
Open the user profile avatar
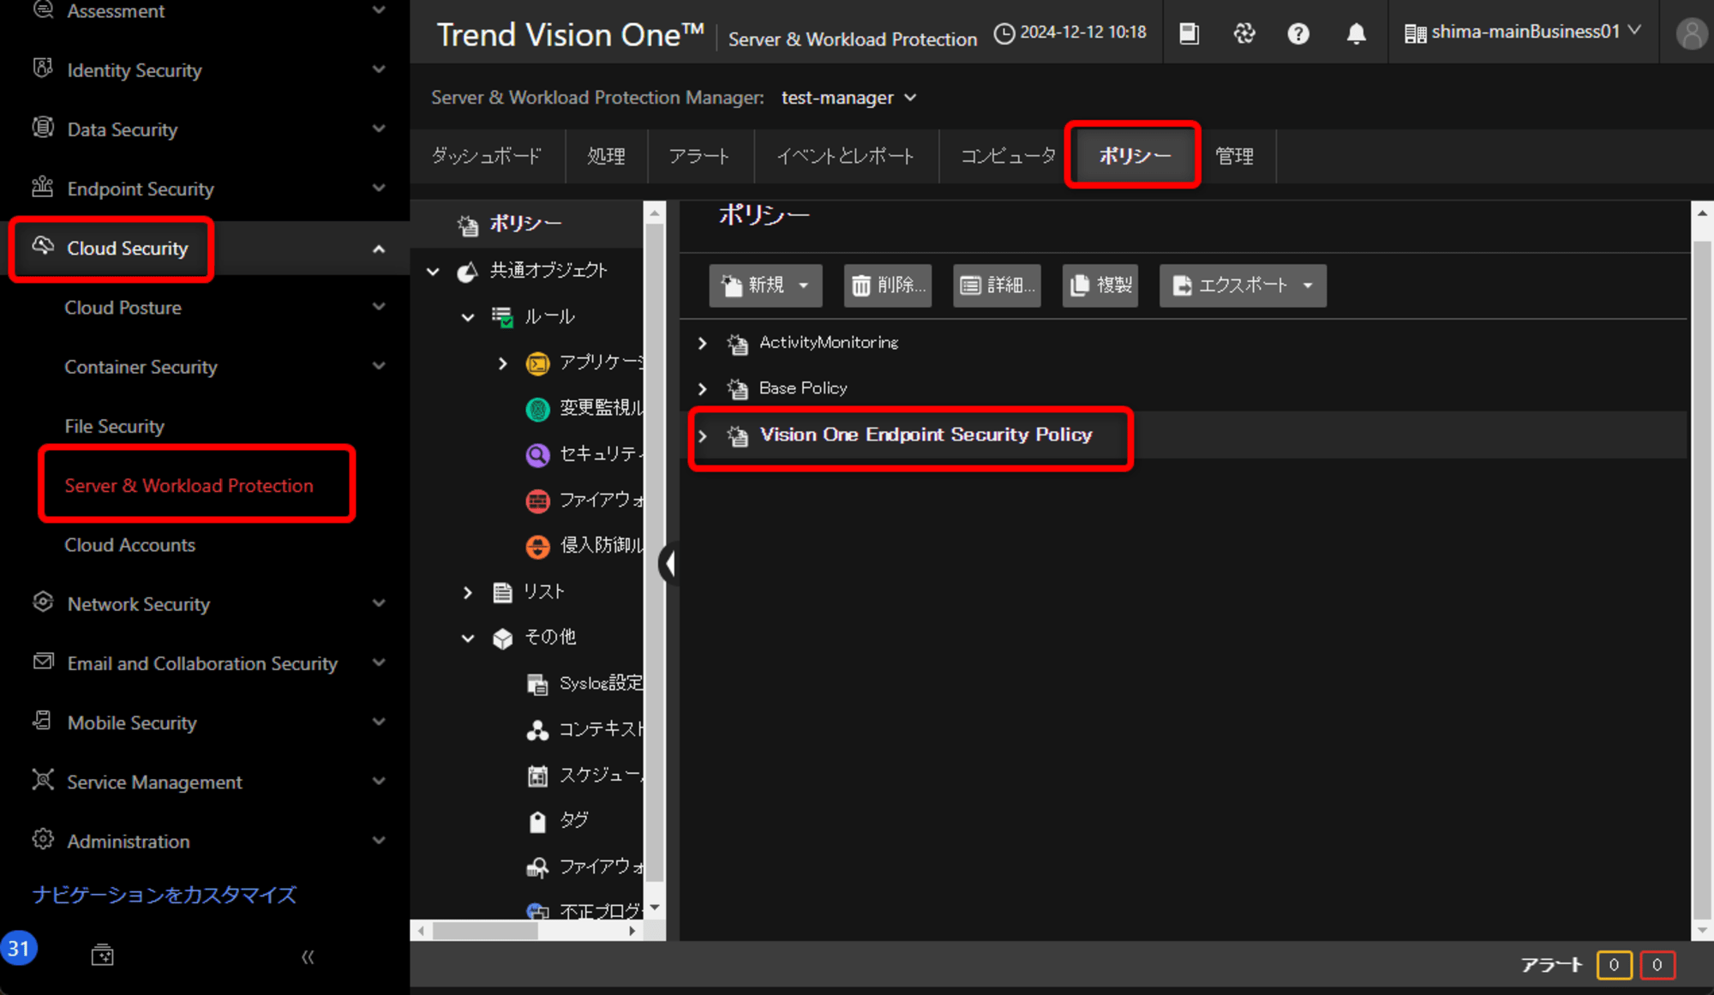[1691, 33]
